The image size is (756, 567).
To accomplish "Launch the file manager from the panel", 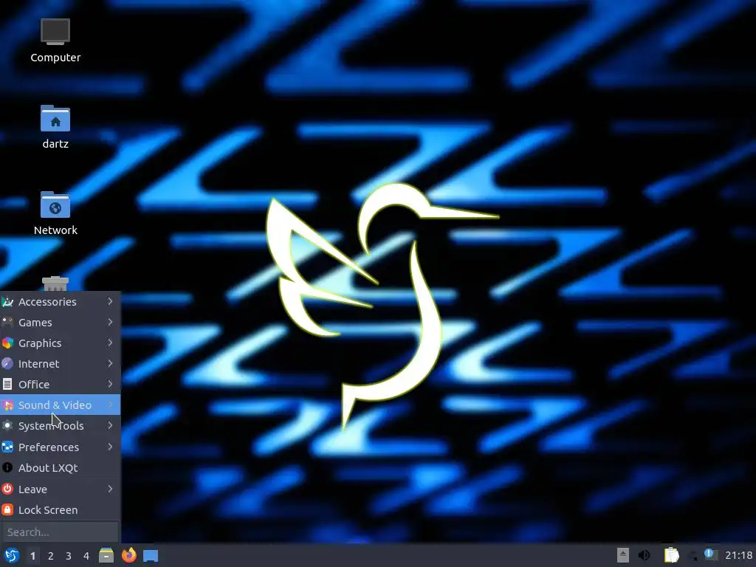I will 106,555.
